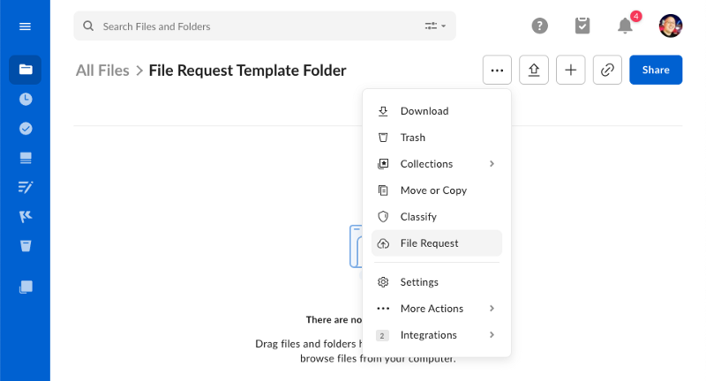Open the hamburger navigation menu
This screenshot has height=381, width=706.
click(x=26, y=26)
